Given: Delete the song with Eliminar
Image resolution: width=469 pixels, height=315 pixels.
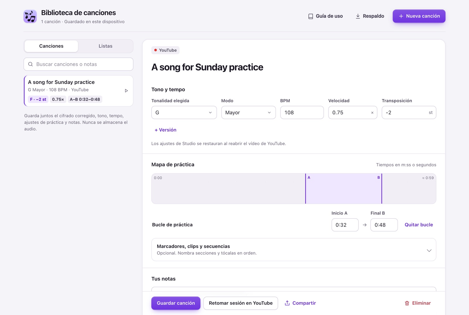Looking at the screenshot, I should (418, 303).
